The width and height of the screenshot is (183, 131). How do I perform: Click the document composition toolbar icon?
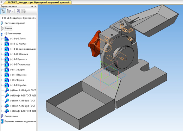18,11
